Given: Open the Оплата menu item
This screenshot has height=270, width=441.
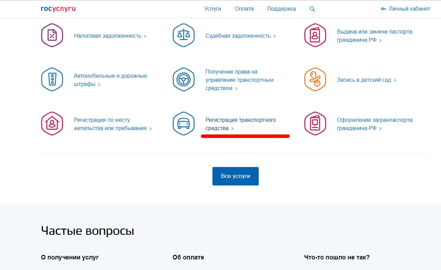Looking at the screenshot, I should click(x=244, y=9).
